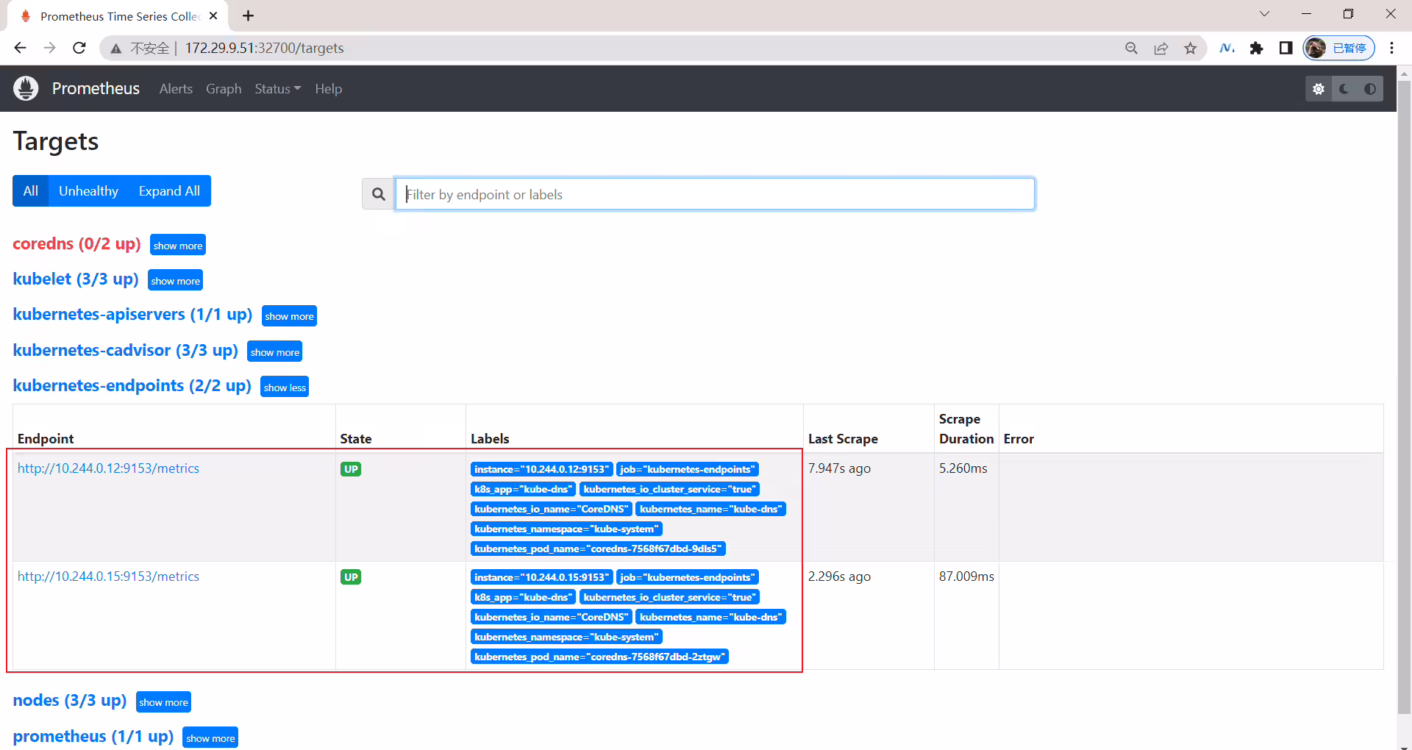Open kubernetes-cadvisor (3/3 up) heading
The width and height of the screenshot is (1412, 750).
[126, 350]
